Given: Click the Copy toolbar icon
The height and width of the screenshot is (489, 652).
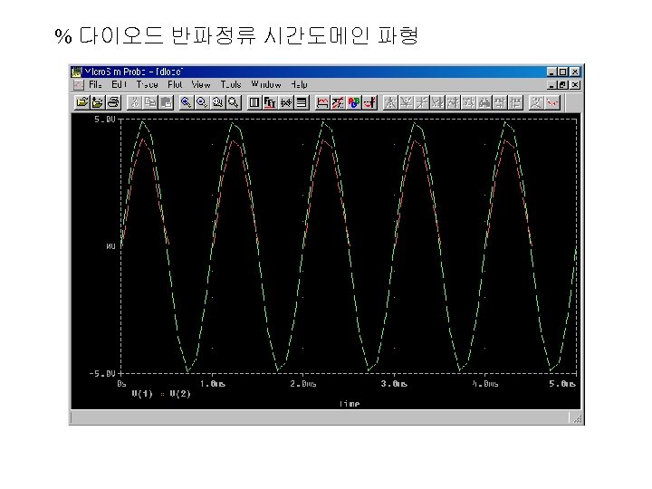Looking at the screenshot, I should tap(150, 102).
